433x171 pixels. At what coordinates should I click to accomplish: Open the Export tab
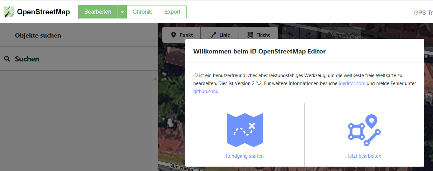pos(172,12)
